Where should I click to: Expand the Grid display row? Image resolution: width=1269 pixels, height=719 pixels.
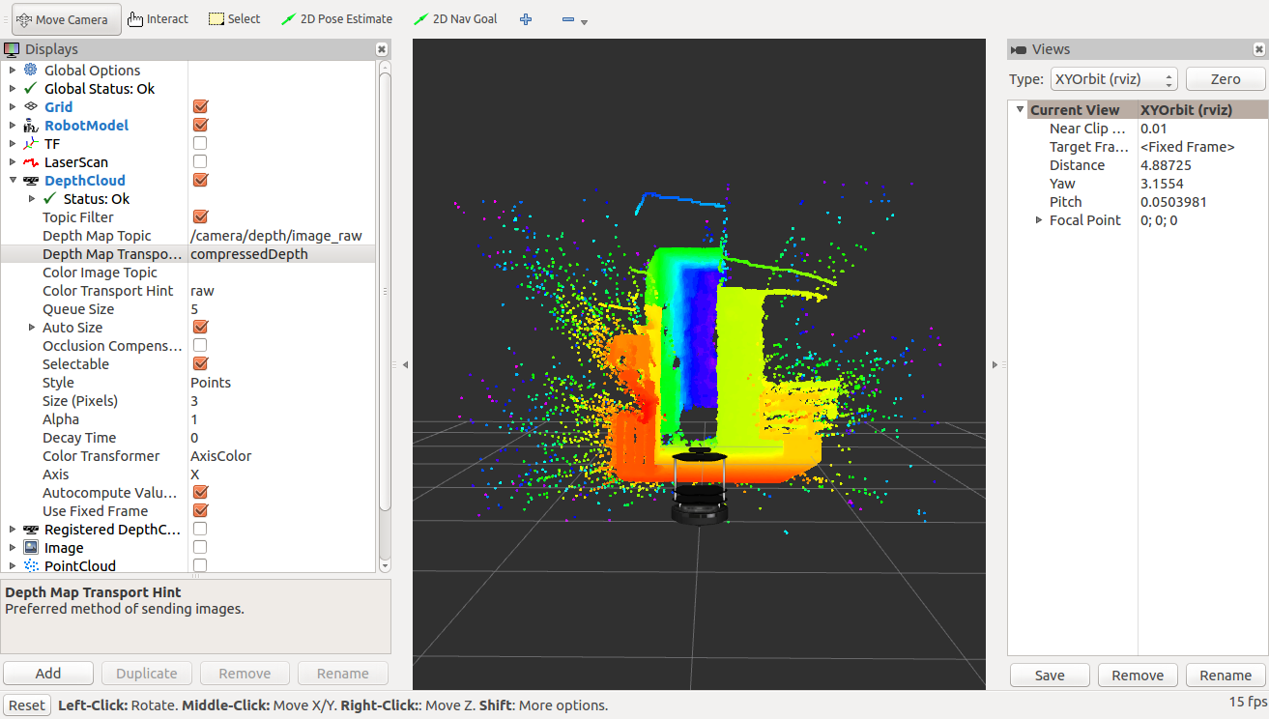tap(12, 106)
